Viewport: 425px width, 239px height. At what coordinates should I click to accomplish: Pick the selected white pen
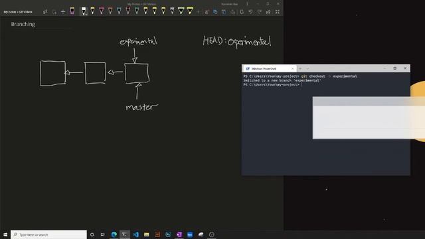coord(83,11)
